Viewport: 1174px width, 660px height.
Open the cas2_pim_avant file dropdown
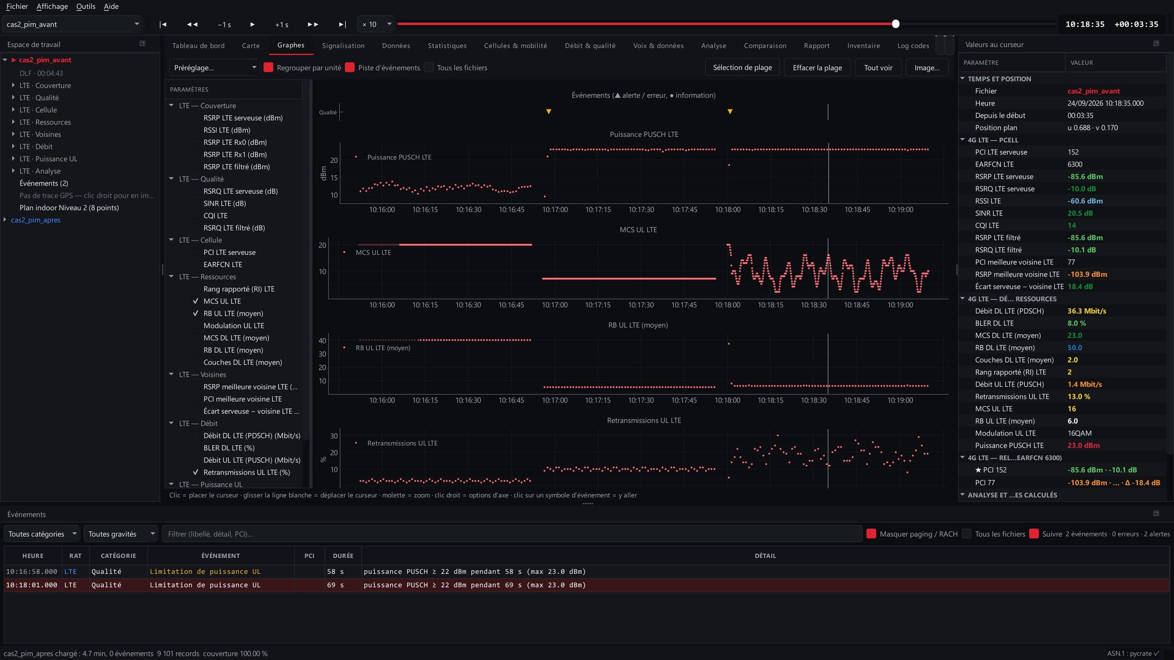tap(72, 24)
